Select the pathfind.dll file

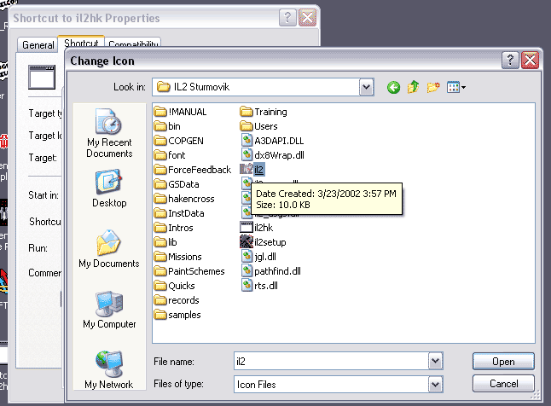(x=271, y=271)
